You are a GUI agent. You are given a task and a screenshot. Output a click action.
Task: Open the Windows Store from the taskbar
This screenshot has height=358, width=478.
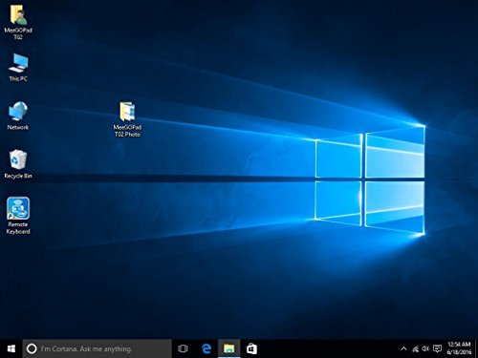(x=251, y=348)
